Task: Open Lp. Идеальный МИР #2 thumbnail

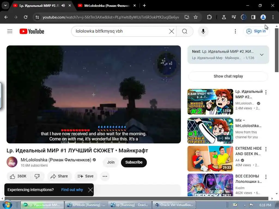Action: tap(210, 102)
